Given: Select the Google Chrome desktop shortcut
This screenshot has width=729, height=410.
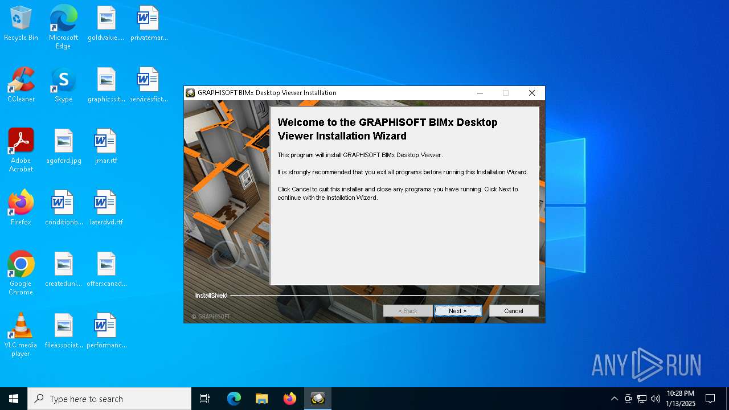Looking at the screenshot, I should [21, 273].
